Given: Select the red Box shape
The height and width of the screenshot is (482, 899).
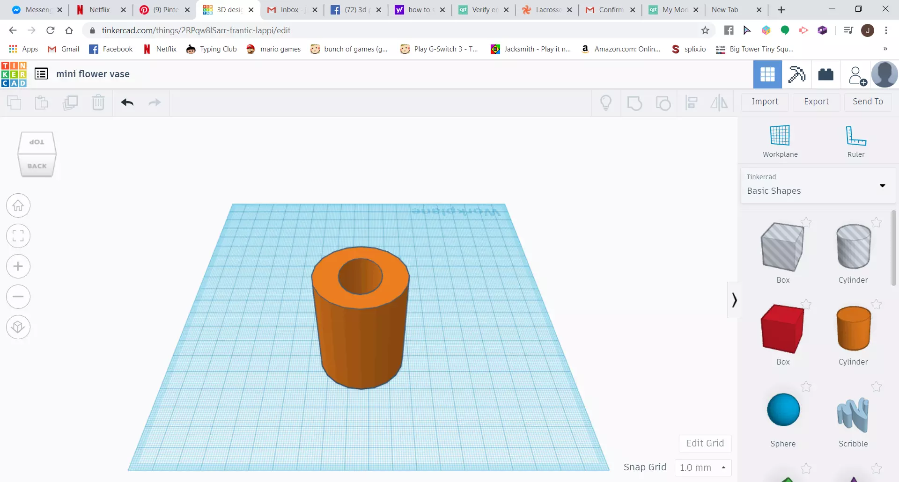Looking at the screenshot, I should point(782,329).
